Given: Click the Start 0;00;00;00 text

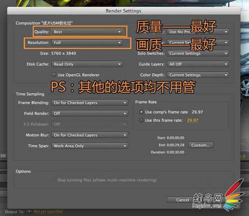Looking at the screenshot, I should click(171, 138).
